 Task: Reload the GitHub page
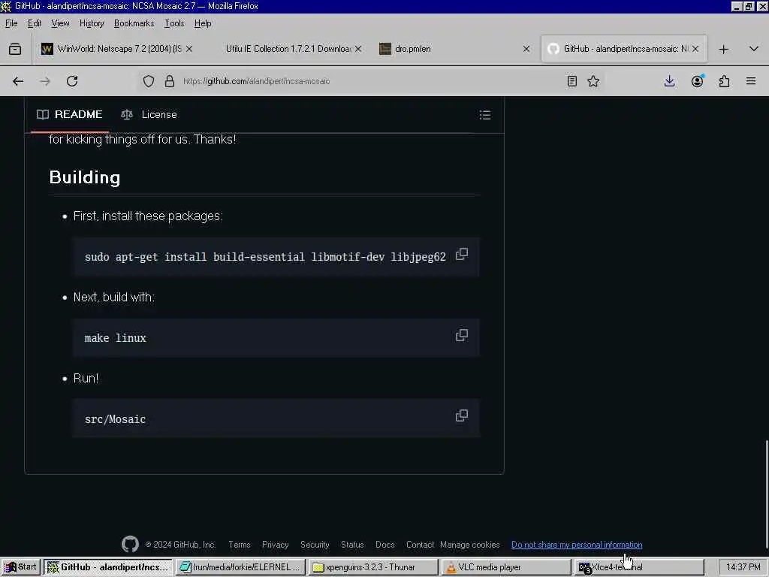[x=72, y=81]
